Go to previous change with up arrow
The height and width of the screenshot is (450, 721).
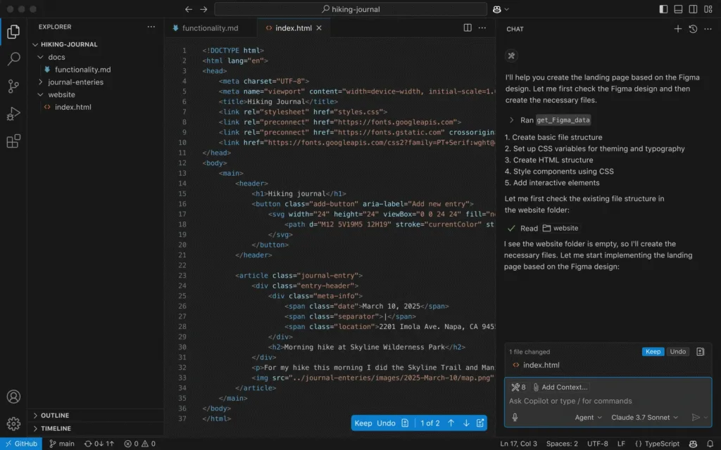pos(451,423)
